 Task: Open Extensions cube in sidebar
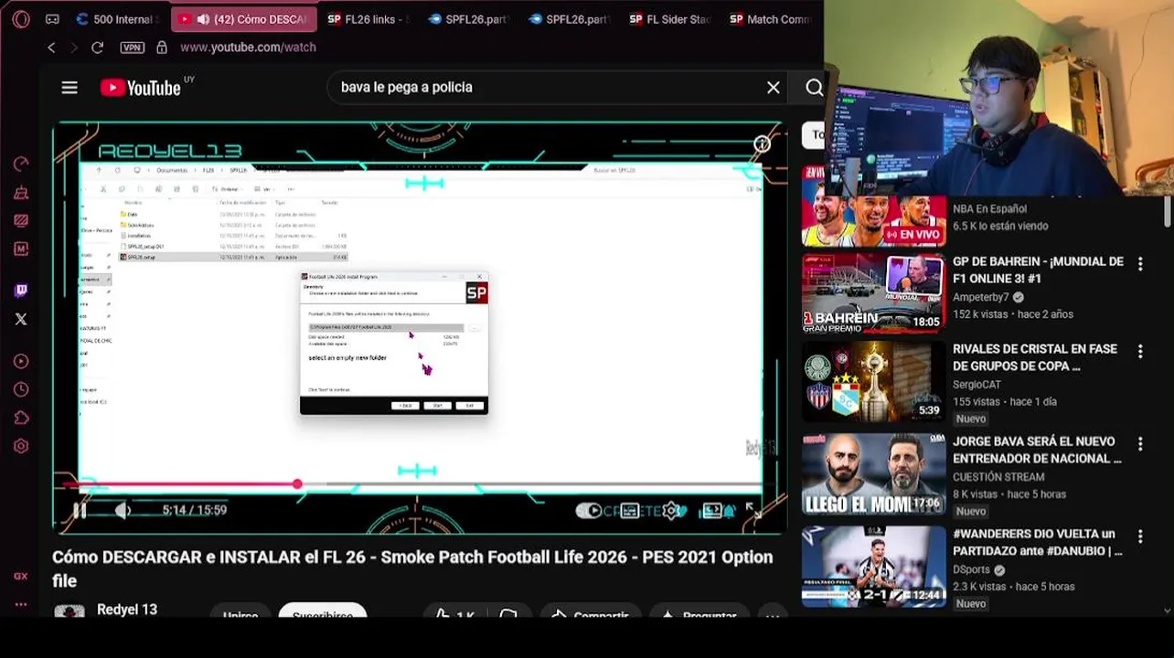click(x=21, y=418)
